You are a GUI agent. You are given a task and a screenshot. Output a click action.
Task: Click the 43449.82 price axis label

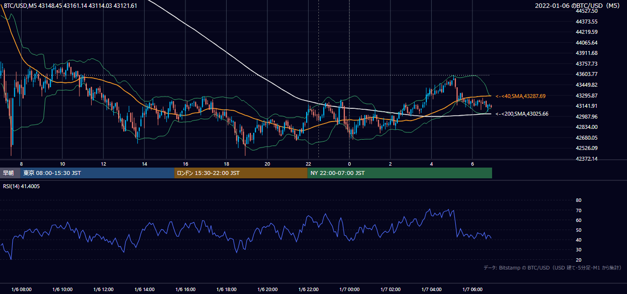tap(587, 85)
